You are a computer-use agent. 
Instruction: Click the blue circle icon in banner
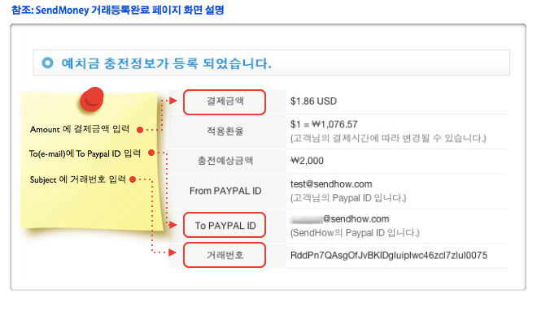coord(48,63)
